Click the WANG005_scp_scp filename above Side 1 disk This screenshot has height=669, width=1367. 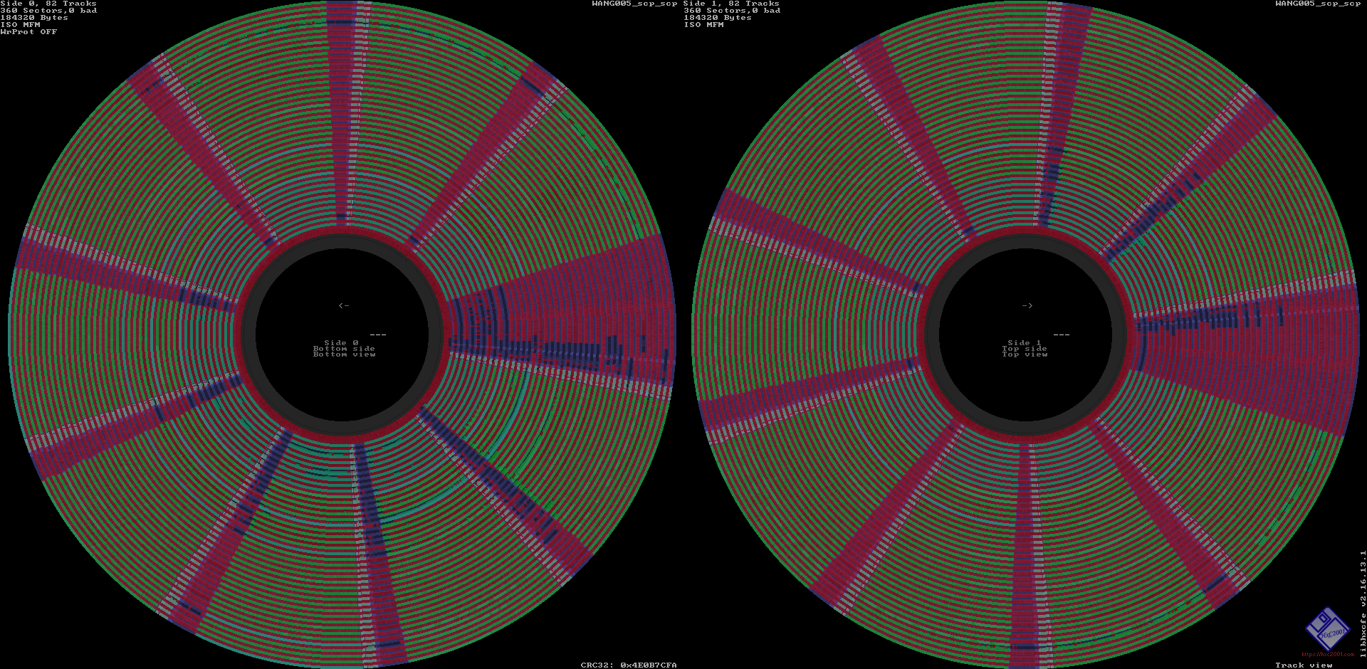[x=1318, y=4]
